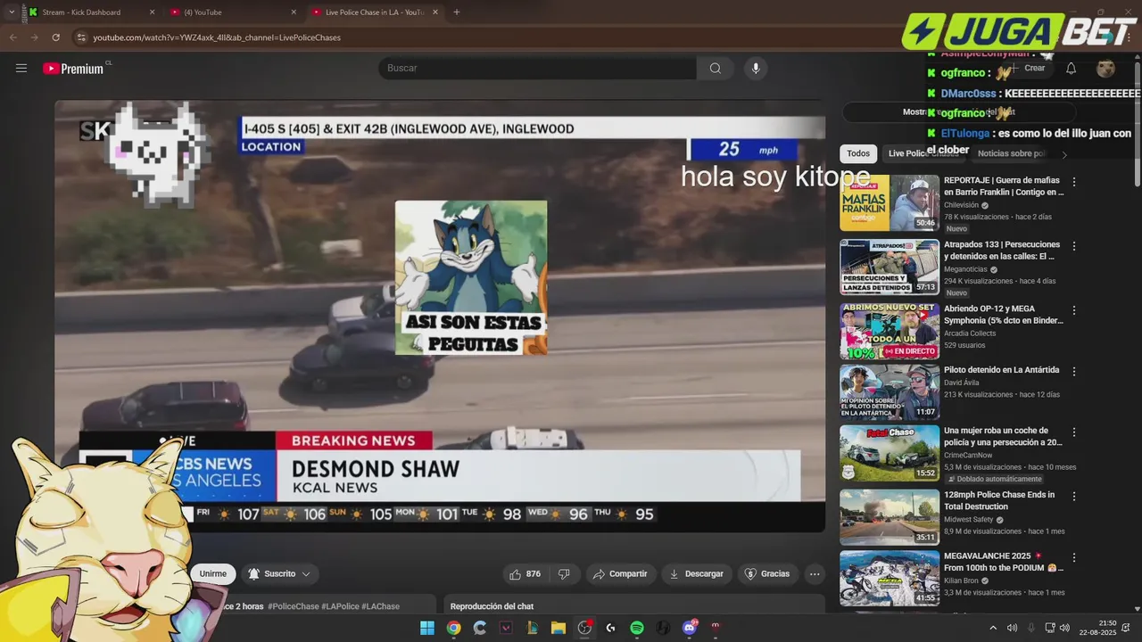
Task: Open Discord from the taskbar
Action: [x=689, y=628]
